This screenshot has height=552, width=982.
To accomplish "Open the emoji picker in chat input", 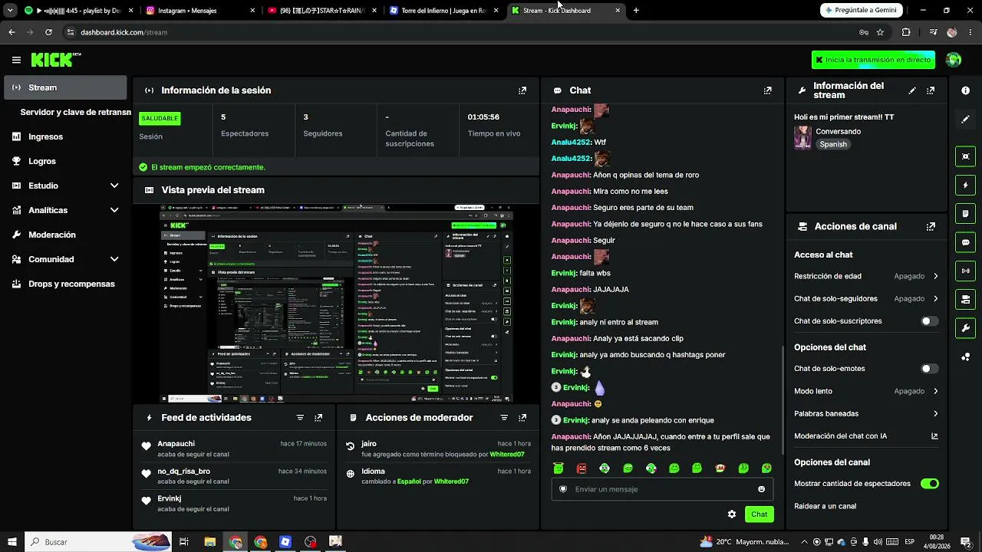I will (x=761, y=489).
